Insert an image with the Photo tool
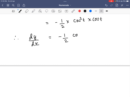 (x=60, y=11)
